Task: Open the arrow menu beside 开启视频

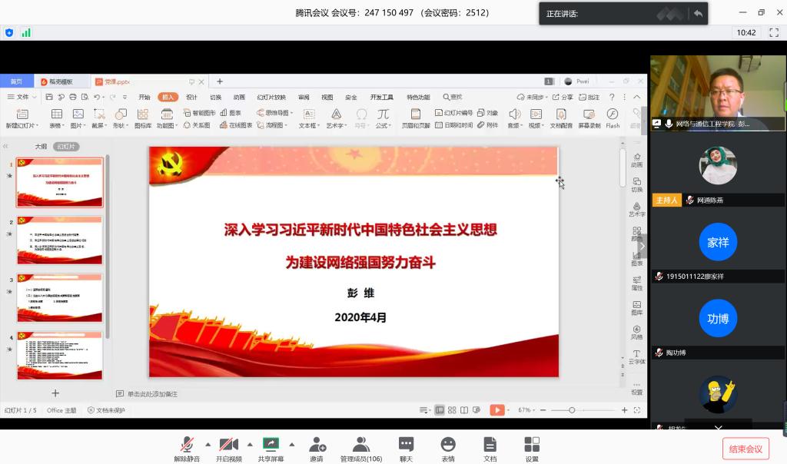Action: coord(250,445)
